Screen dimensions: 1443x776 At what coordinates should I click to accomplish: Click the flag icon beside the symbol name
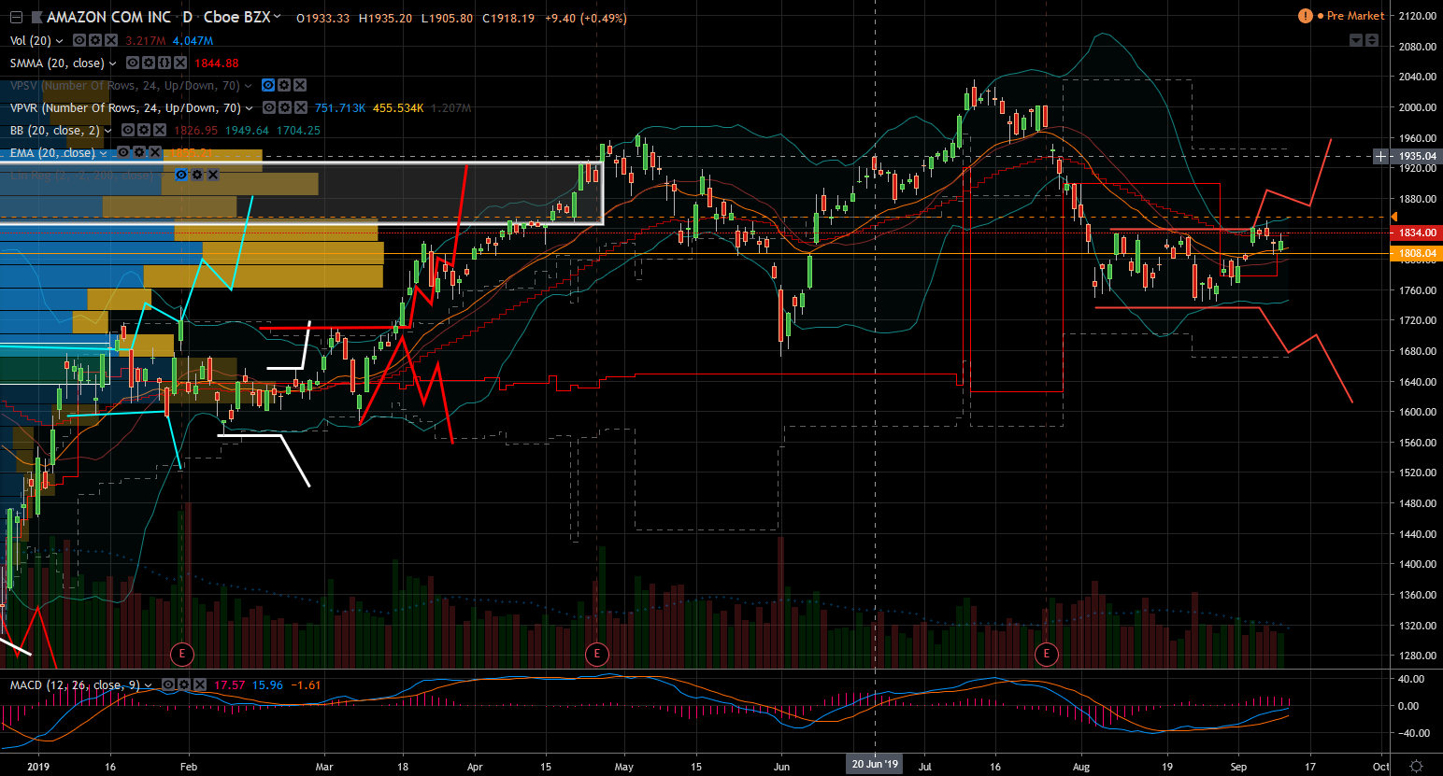[x=36, y=18]
